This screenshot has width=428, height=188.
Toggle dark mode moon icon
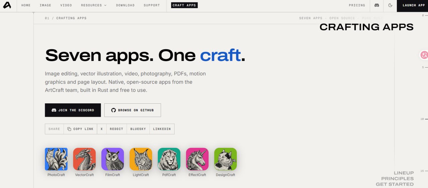coord(390,5)
